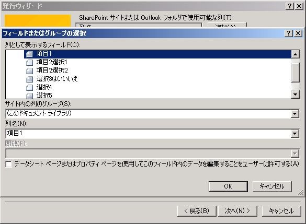Expand the 列名 combo box arrow

(295, 134)
